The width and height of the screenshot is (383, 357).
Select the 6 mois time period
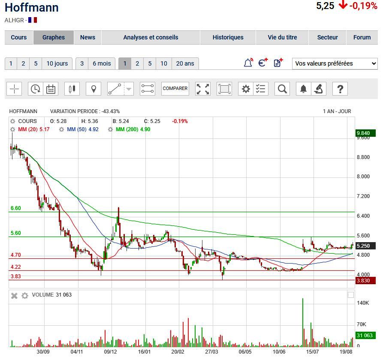tap(102, 63)
